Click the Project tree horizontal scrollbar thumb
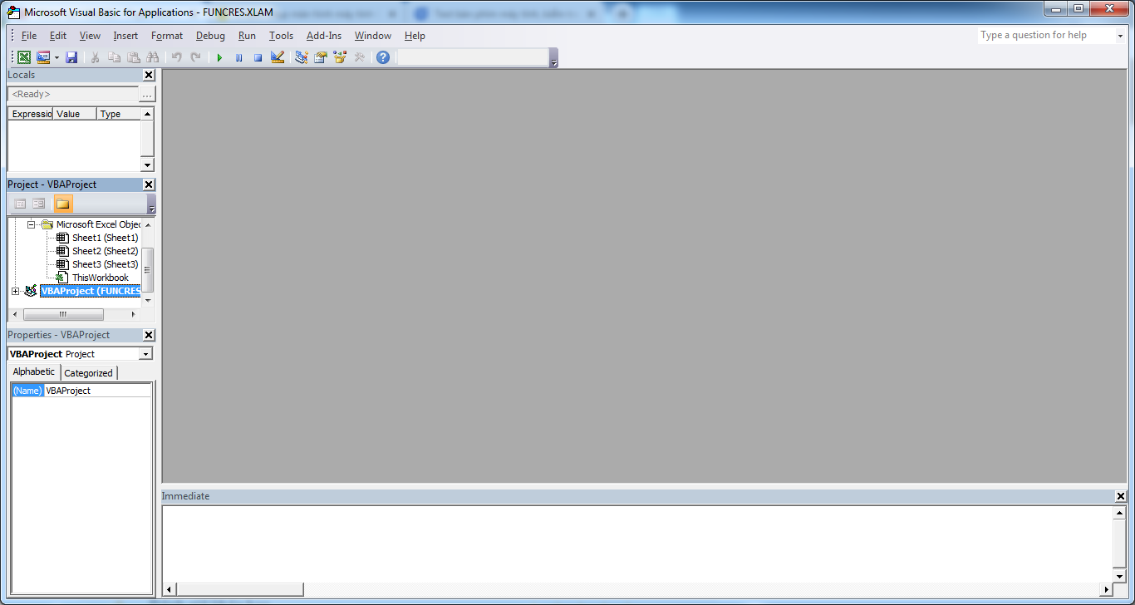Screen dimensions: 1135x605 point(63,315)
